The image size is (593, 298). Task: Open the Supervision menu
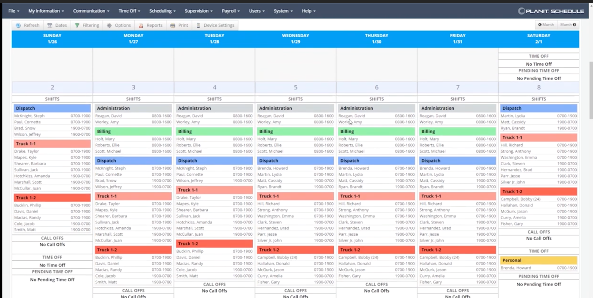click(198, 11)
